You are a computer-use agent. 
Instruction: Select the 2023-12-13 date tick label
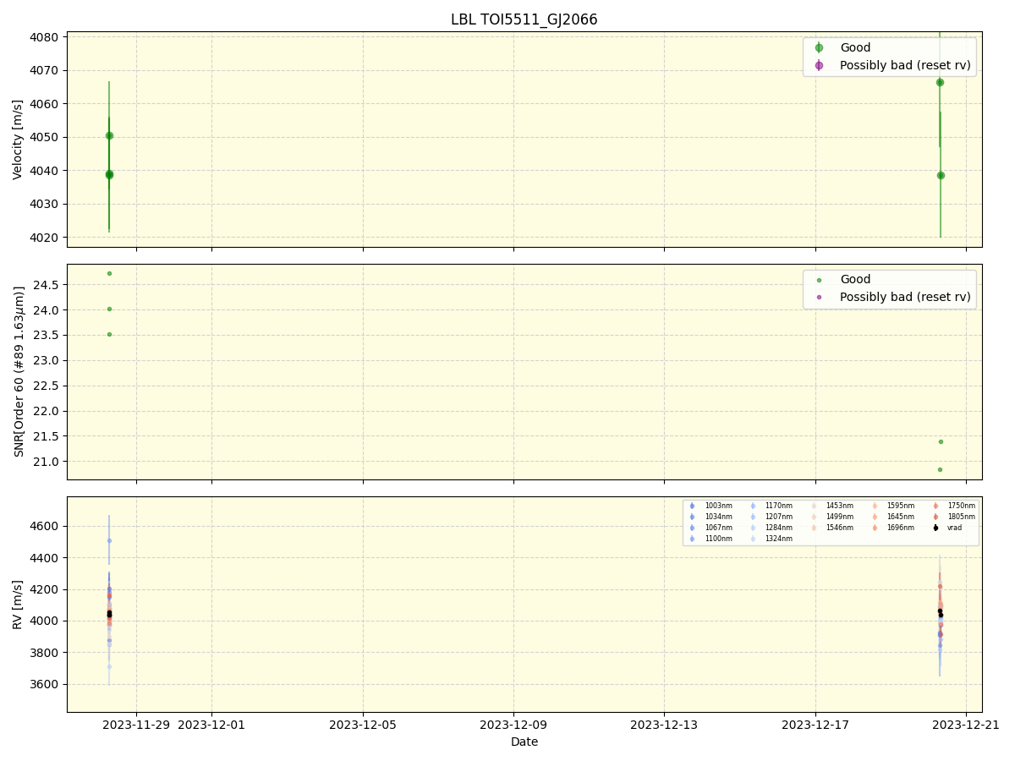[664, 725]
